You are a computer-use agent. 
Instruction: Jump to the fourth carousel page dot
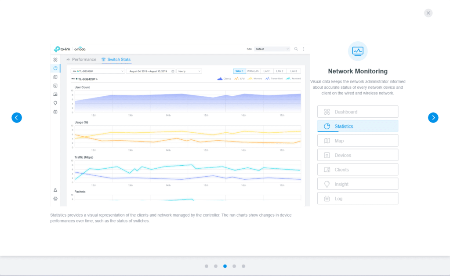(x=234, y=266)
